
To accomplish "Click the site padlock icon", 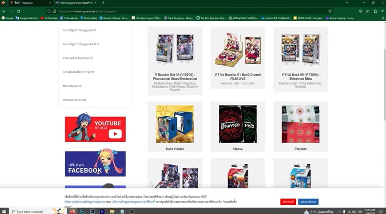I will tap(55, 11).
